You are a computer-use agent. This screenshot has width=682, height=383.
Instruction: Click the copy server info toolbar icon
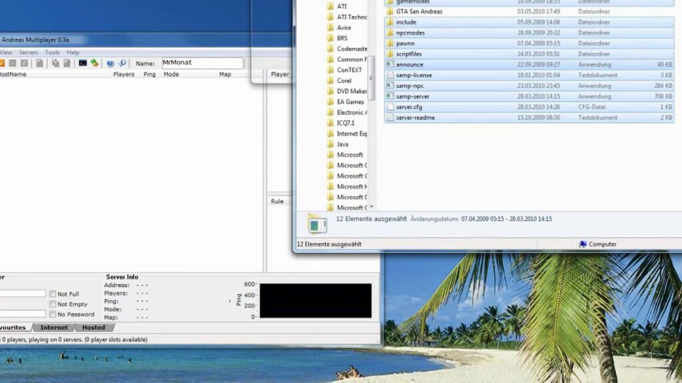(56, 62)
